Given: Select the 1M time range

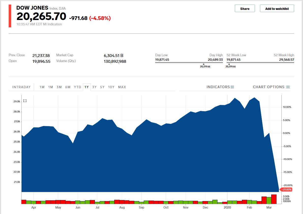Looking at the screenshot, I should click(x=51, y=87).
